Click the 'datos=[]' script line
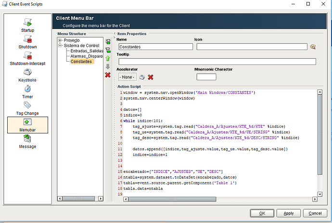Screen dimensions: 332x223 pos(132,110)
